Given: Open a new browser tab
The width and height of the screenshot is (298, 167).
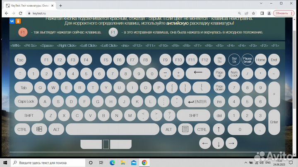Looking at the screenshot, I should tap(61, 6).
